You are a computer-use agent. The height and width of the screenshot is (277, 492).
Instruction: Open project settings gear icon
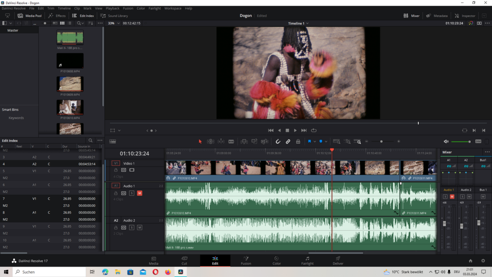click(x=483, y=261)
